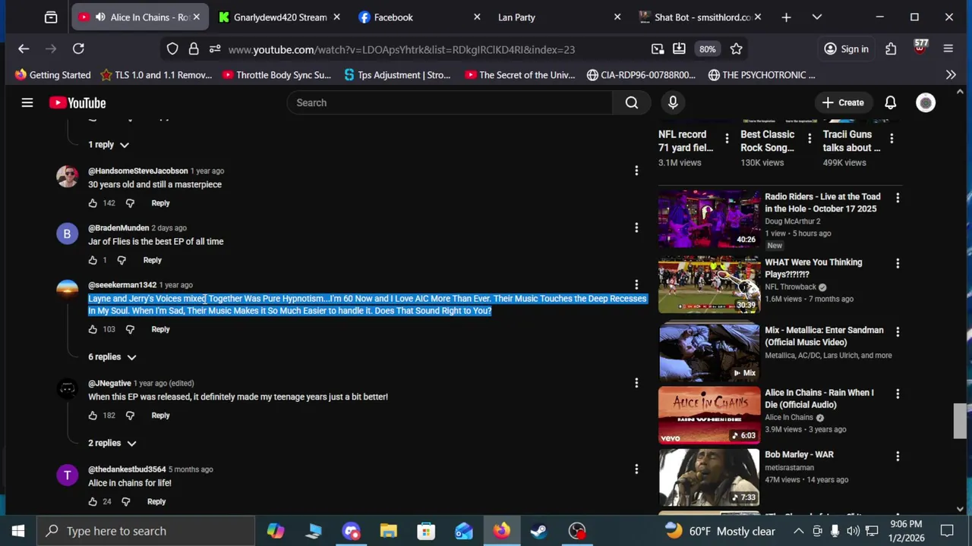The height and width of the screenshot is (546, 972).
Task: Open the Firefox application menu
Action: click(x=948, y=49)
